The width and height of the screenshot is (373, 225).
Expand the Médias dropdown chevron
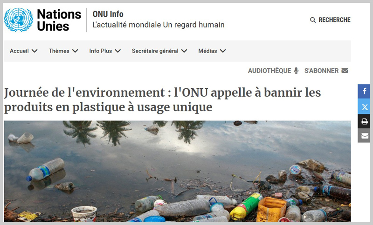[223, 51]
